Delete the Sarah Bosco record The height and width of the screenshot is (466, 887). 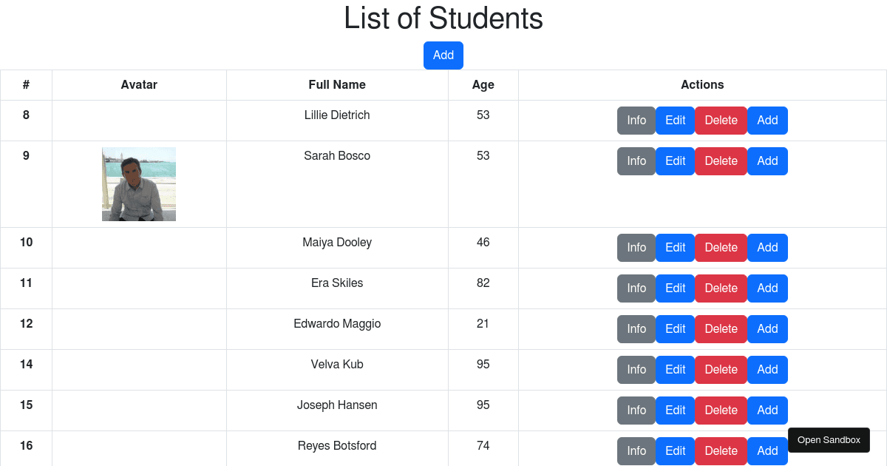tap(721, 161)
